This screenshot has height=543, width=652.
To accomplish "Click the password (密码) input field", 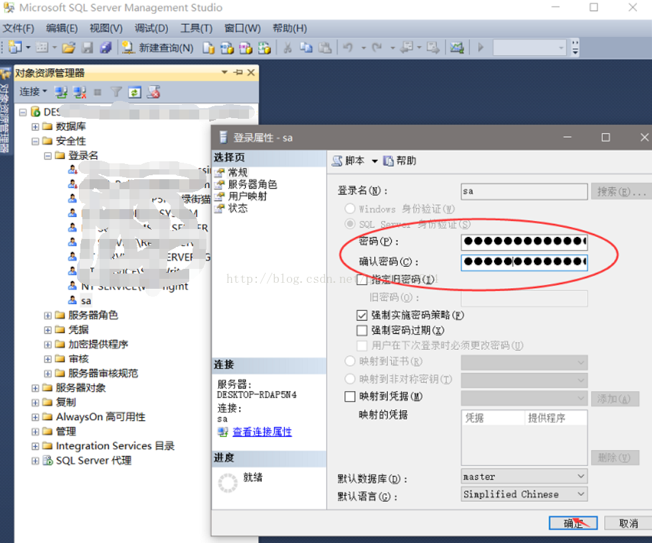I will (524, 242).
